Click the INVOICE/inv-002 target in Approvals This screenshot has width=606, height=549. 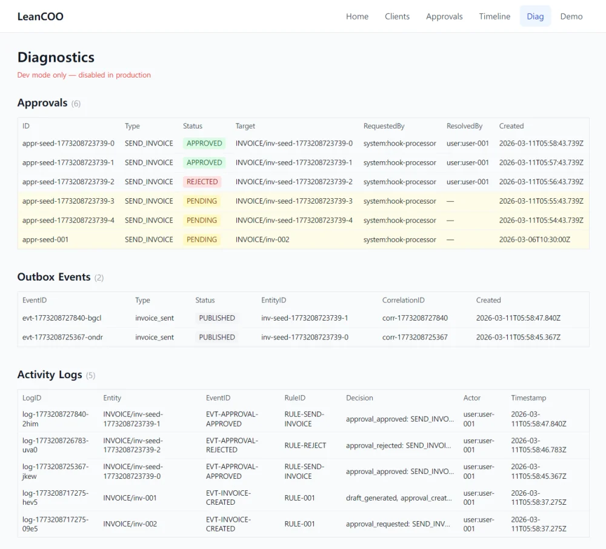262,239
